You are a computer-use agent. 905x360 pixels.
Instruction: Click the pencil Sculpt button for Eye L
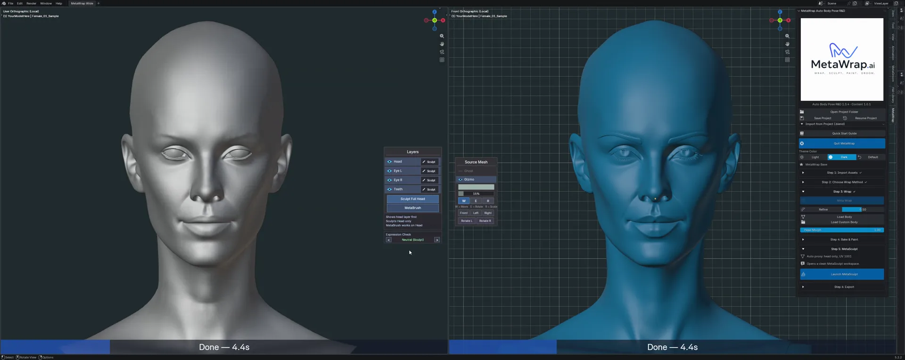click(429, 171)
